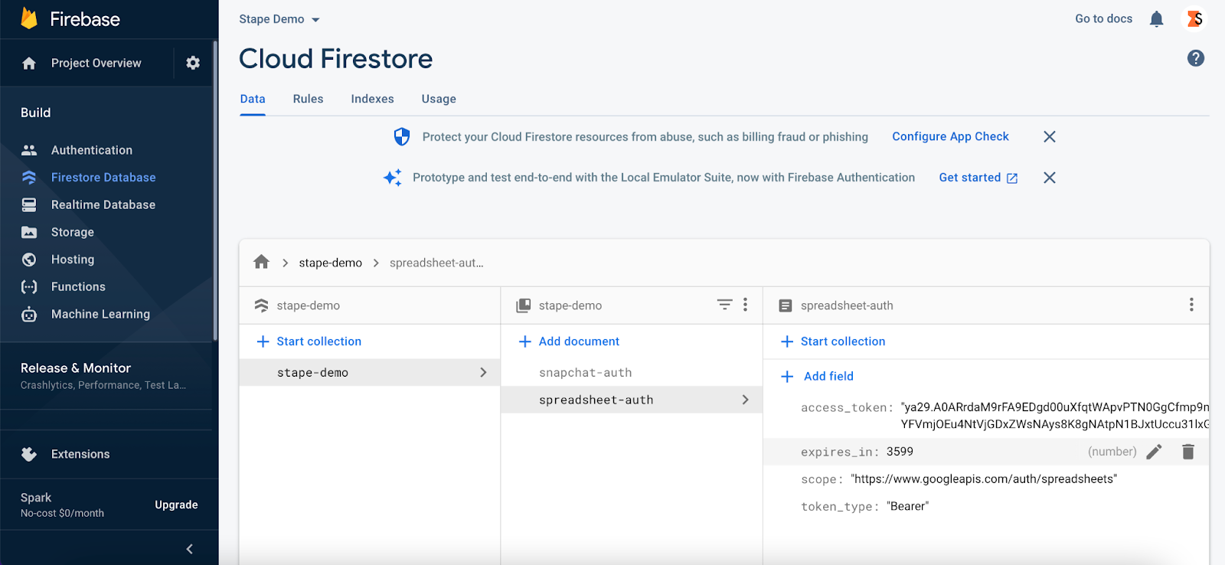
Task: Open the stape-demo collection options menu
Action: click(745, 305)
